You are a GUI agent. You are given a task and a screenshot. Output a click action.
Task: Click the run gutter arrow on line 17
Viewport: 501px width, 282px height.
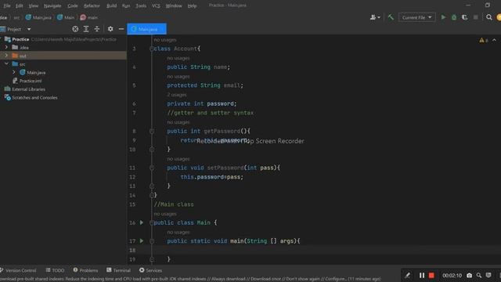tap(142, 240)
